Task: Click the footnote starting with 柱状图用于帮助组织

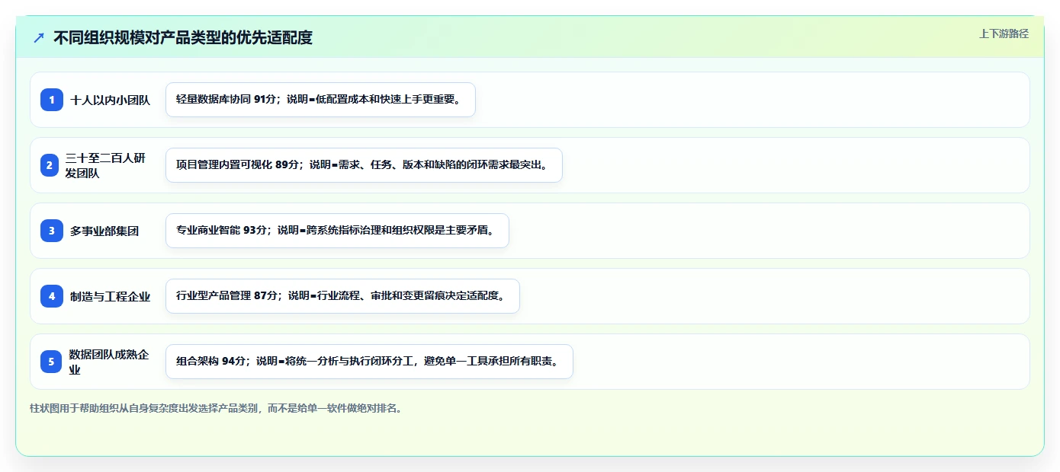Action: coord(216,408)
